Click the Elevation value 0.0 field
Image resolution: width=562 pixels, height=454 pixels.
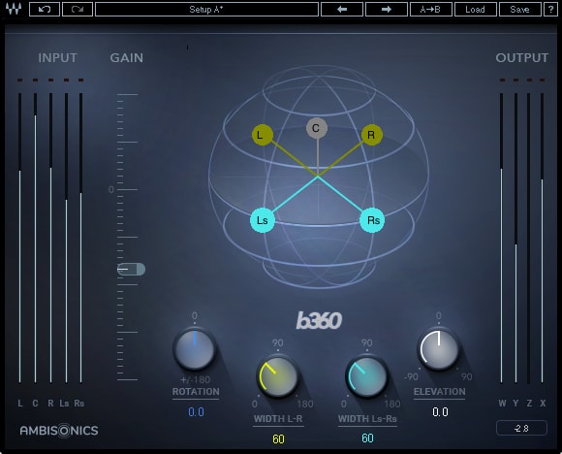point(440,412)
